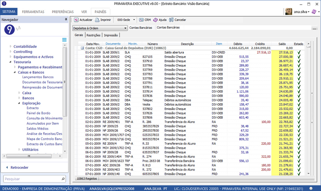
Task: Click the Actualizar refresh icon
Action: (76, 20)
